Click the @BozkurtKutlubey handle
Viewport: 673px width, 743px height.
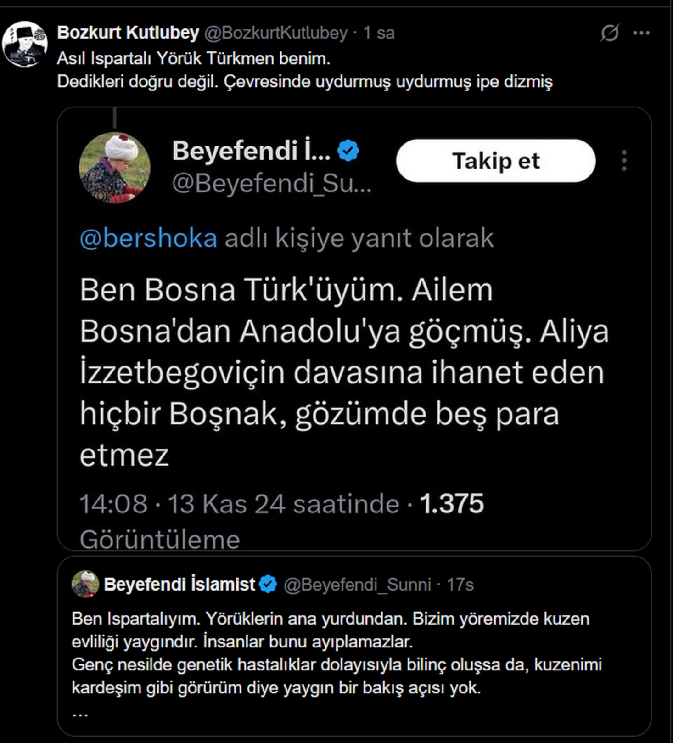click(275, 33)
